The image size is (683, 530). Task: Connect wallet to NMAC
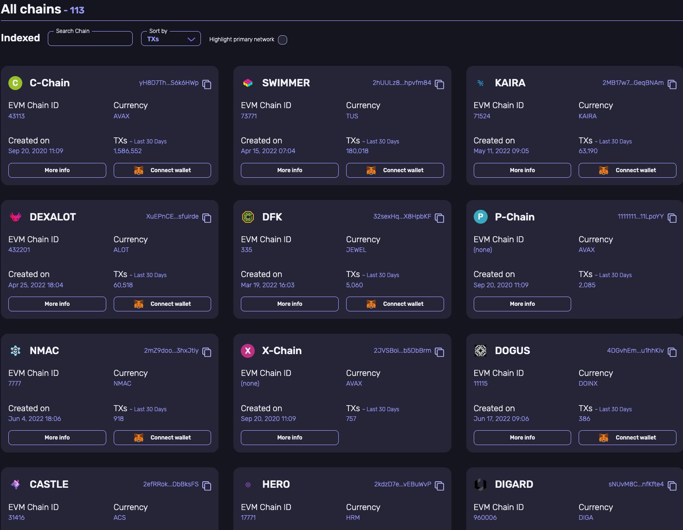(162, 438)
